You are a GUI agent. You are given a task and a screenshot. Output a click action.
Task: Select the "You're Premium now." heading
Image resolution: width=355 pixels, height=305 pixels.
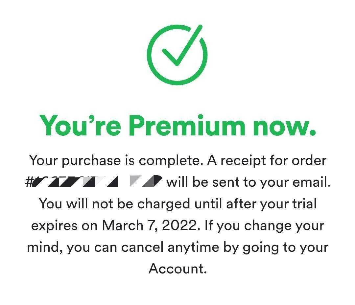point(177,126)
